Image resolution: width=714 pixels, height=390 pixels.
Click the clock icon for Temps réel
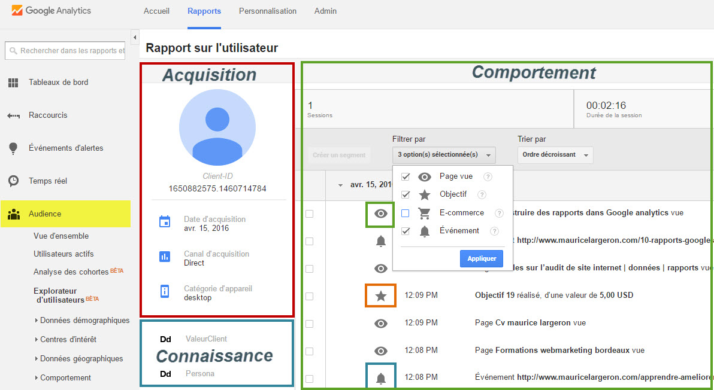pos(14,181)
